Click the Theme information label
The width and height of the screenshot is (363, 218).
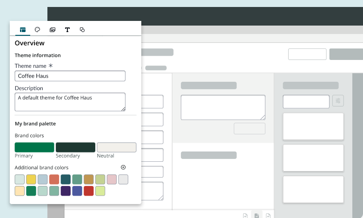click(x=38, y=55)
